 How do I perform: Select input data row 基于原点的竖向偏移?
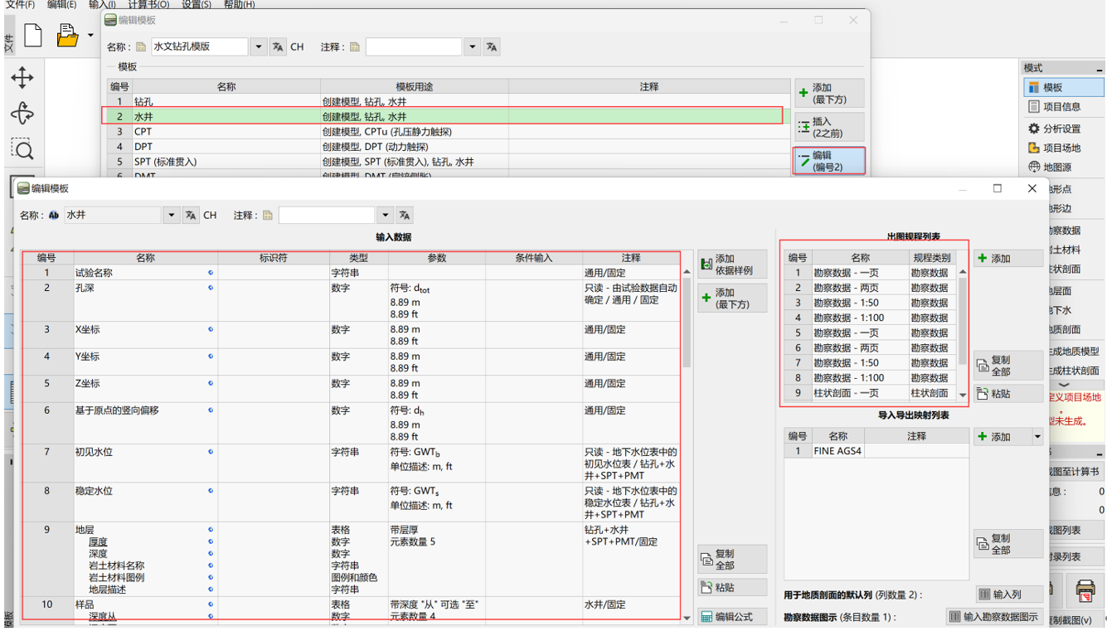pyautogui.click(x=351, y=423)
